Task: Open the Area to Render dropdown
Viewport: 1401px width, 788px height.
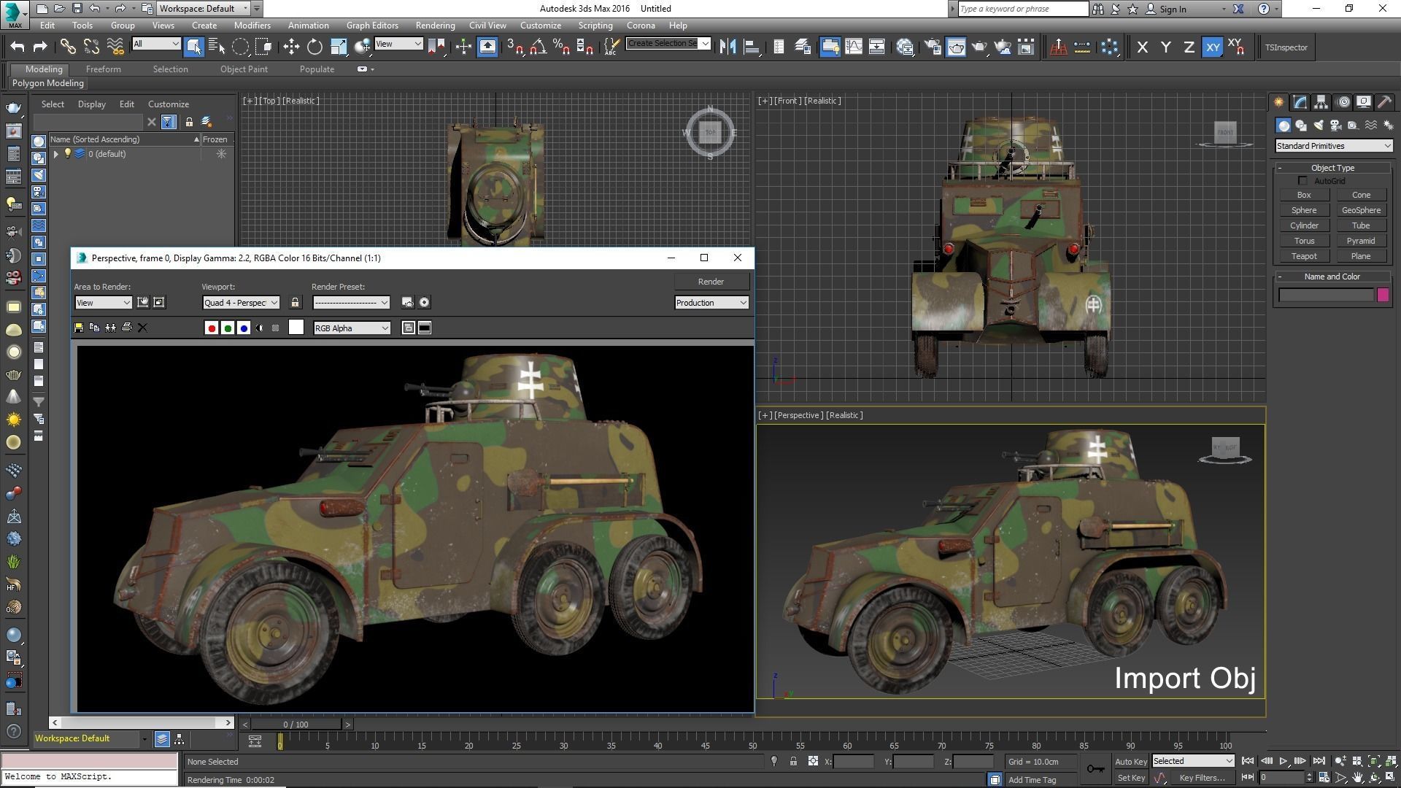Action: pos(103,303)
